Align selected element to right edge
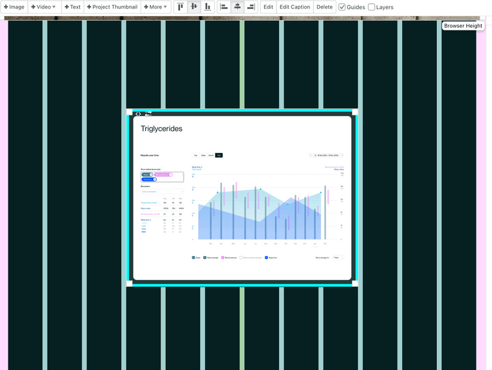The image size is (492, 370). [x=251, y=7]
